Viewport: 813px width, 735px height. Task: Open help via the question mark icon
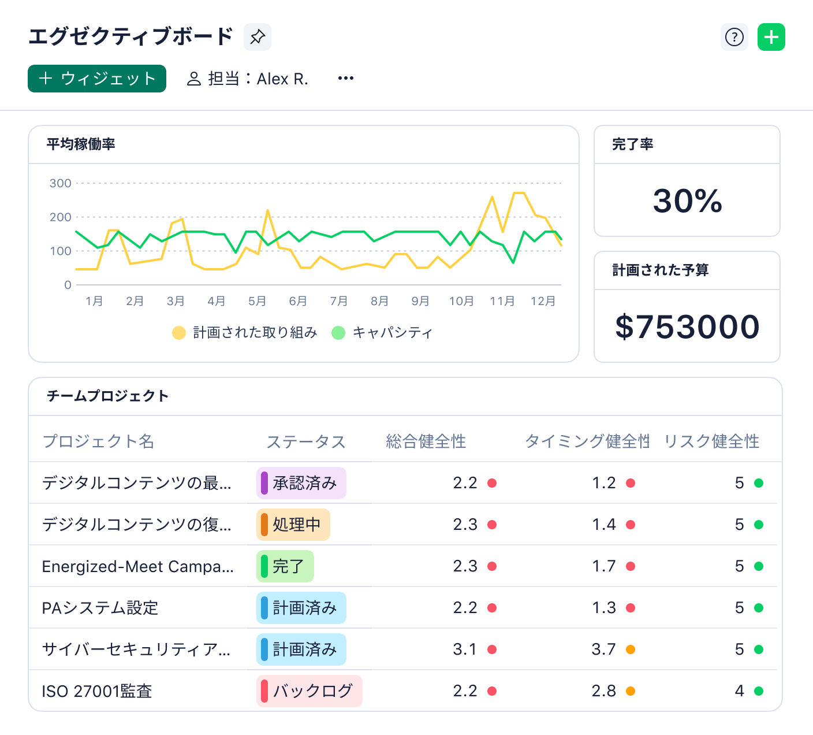click(734, 37)
